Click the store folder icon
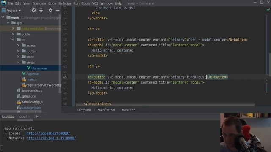This screenshot has width=271, height=152. (24, 57)
